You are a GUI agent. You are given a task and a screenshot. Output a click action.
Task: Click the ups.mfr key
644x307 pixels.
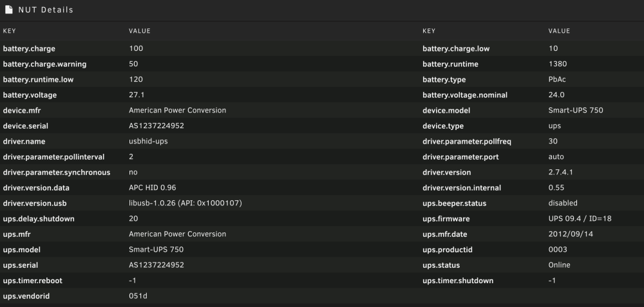pos(17,234)
